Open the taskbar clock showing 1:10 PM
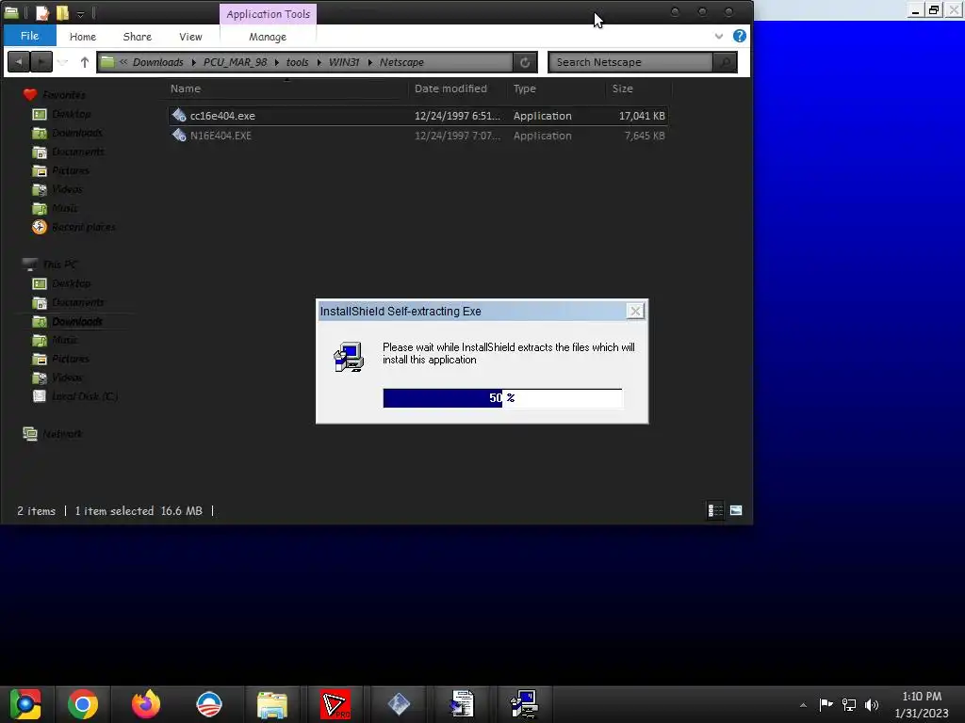Screen dimensions: 965x723 922,704
